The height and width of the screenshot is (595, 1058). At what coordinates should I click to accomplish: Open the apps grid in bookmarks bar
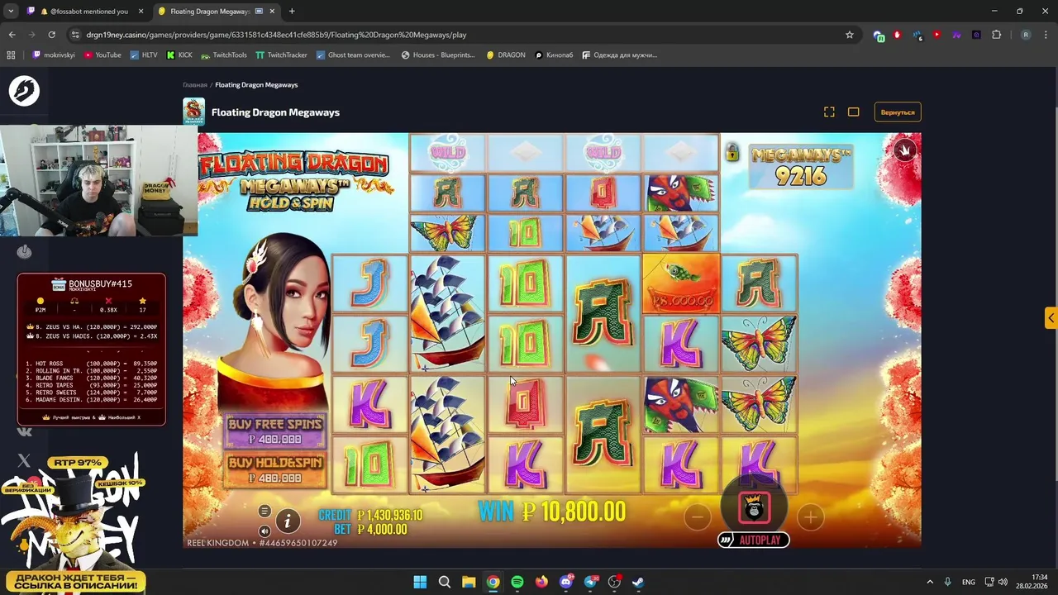(11, 55)
